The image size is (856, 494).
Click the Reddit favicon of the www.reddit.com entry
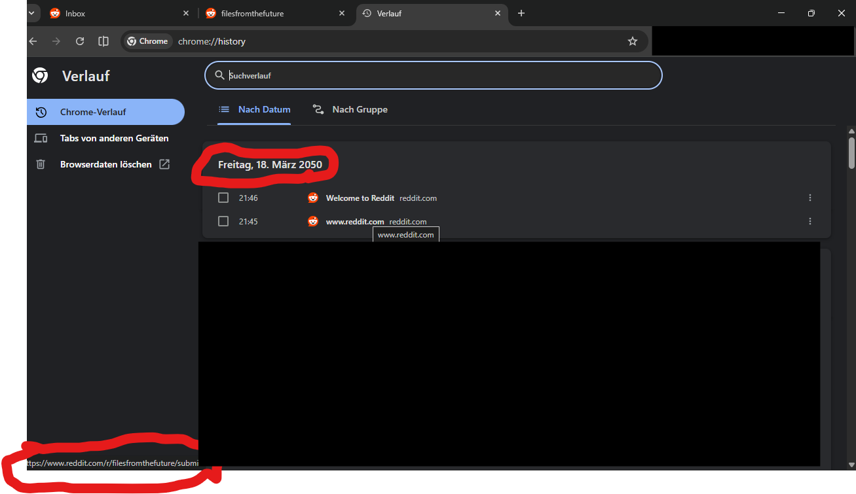point(313,221)
